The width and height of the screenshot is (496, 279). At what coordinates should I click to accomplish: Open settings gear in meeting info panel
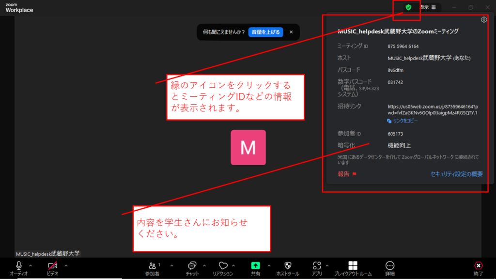click(484, 19)
